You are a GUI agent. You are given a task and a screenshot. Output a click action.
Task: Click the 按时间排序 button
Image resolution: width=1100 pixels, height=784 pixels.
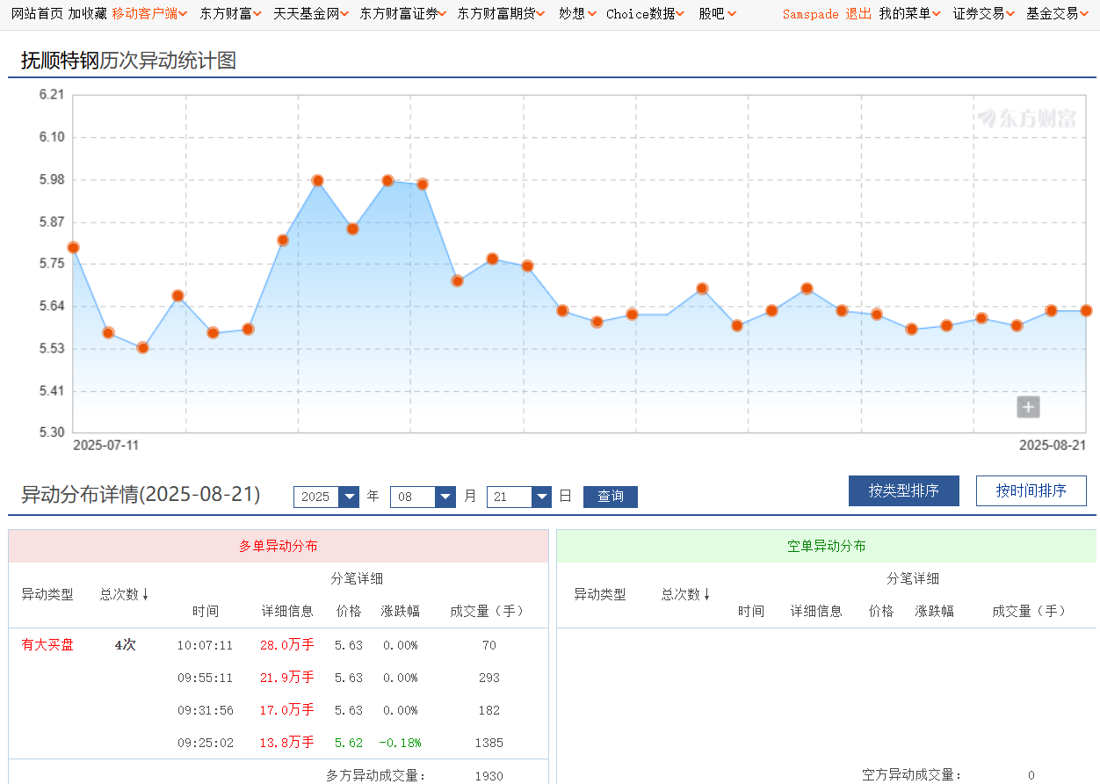1031,490
